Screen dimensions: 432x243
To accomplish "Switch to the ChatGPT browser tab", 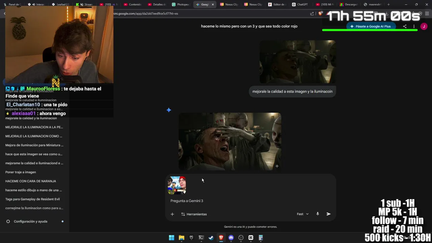I will click(x=300, y=4).
